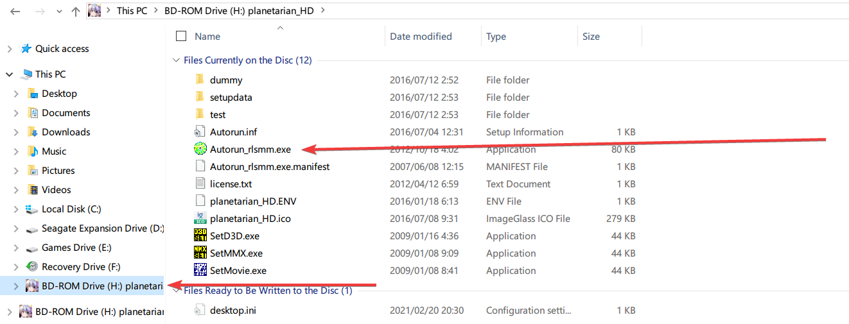Select the SetD3D.exe icon
The height and width of the screenshot is (324, 849).
point(200,236)
